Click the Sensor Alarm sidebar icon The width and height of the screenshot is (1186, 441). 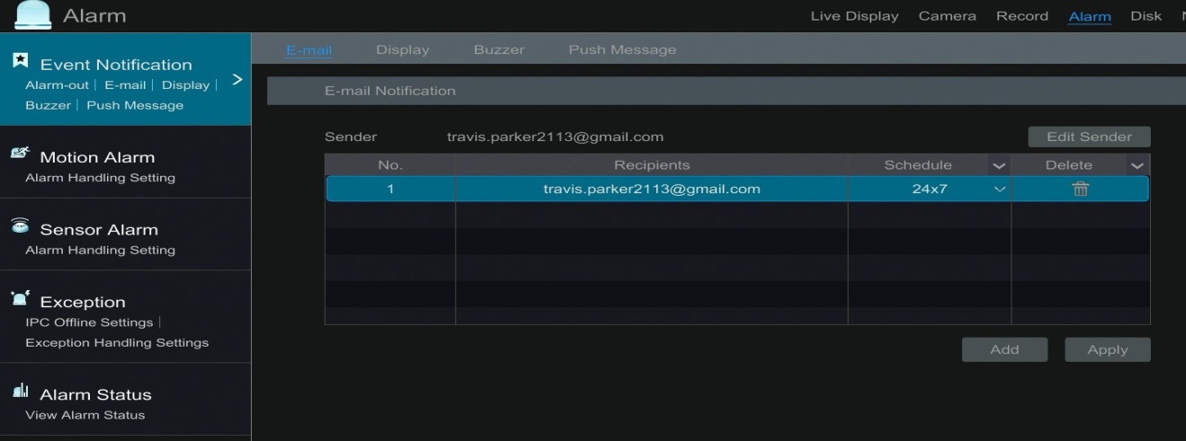(x=20, y=226)
